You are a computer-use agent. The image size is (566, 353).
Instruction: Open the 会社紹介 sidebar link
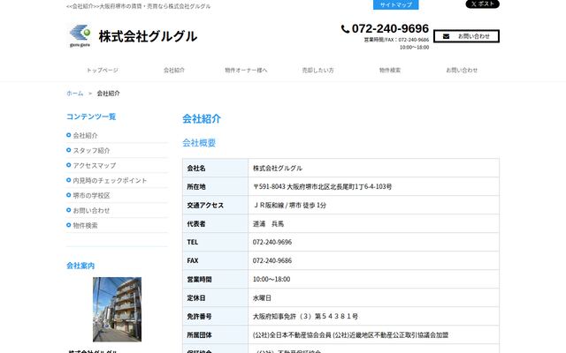tap(85, 135)
